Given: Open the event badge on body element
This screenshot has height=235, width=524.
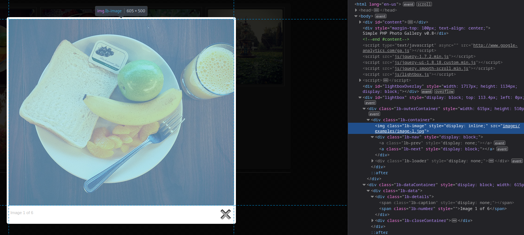Looking at the screenshot, I should tap(381, 16).
